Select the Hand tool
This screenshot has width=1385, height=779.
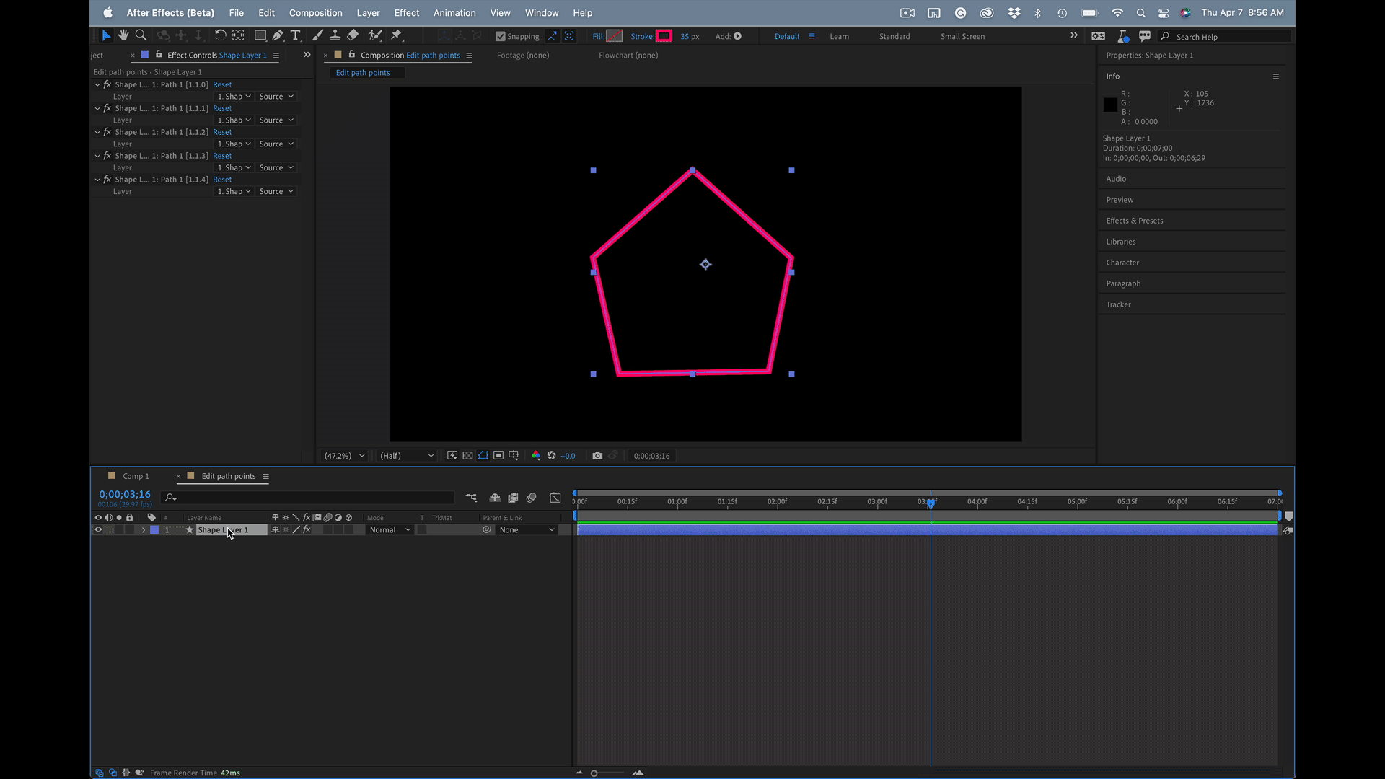pos(123,35)
